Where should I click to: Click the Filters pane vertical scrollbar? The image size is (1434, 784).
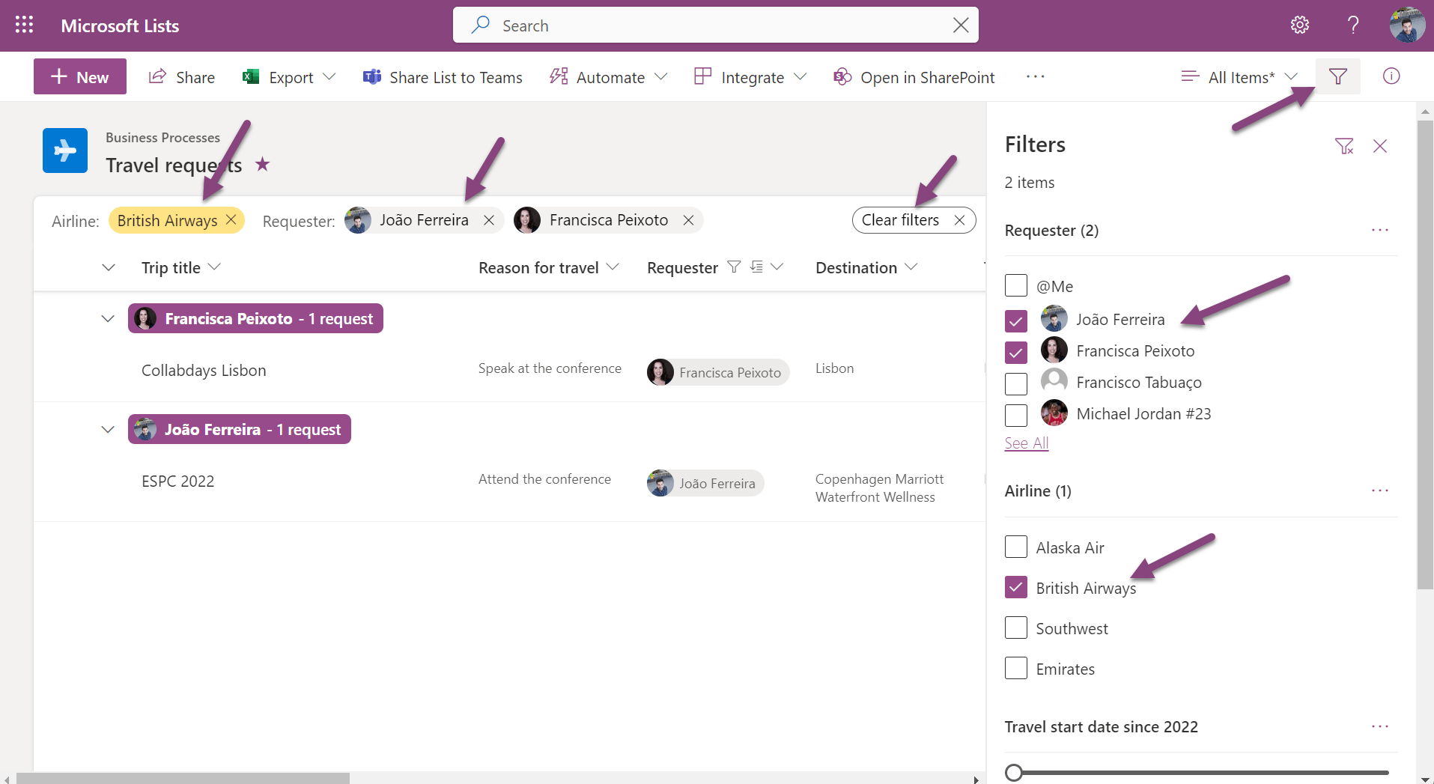tap(1425, 356)
